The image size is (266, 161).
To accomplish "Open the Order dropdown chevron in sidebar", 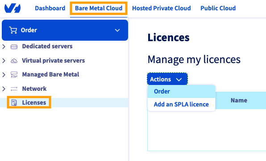I will tap(117, 30).
